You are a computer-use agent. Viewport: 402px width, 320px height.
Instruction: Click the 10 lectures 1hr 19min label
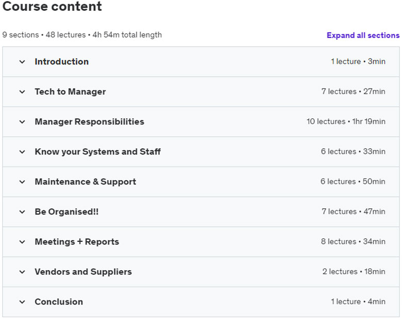click(x=346, y=121)
